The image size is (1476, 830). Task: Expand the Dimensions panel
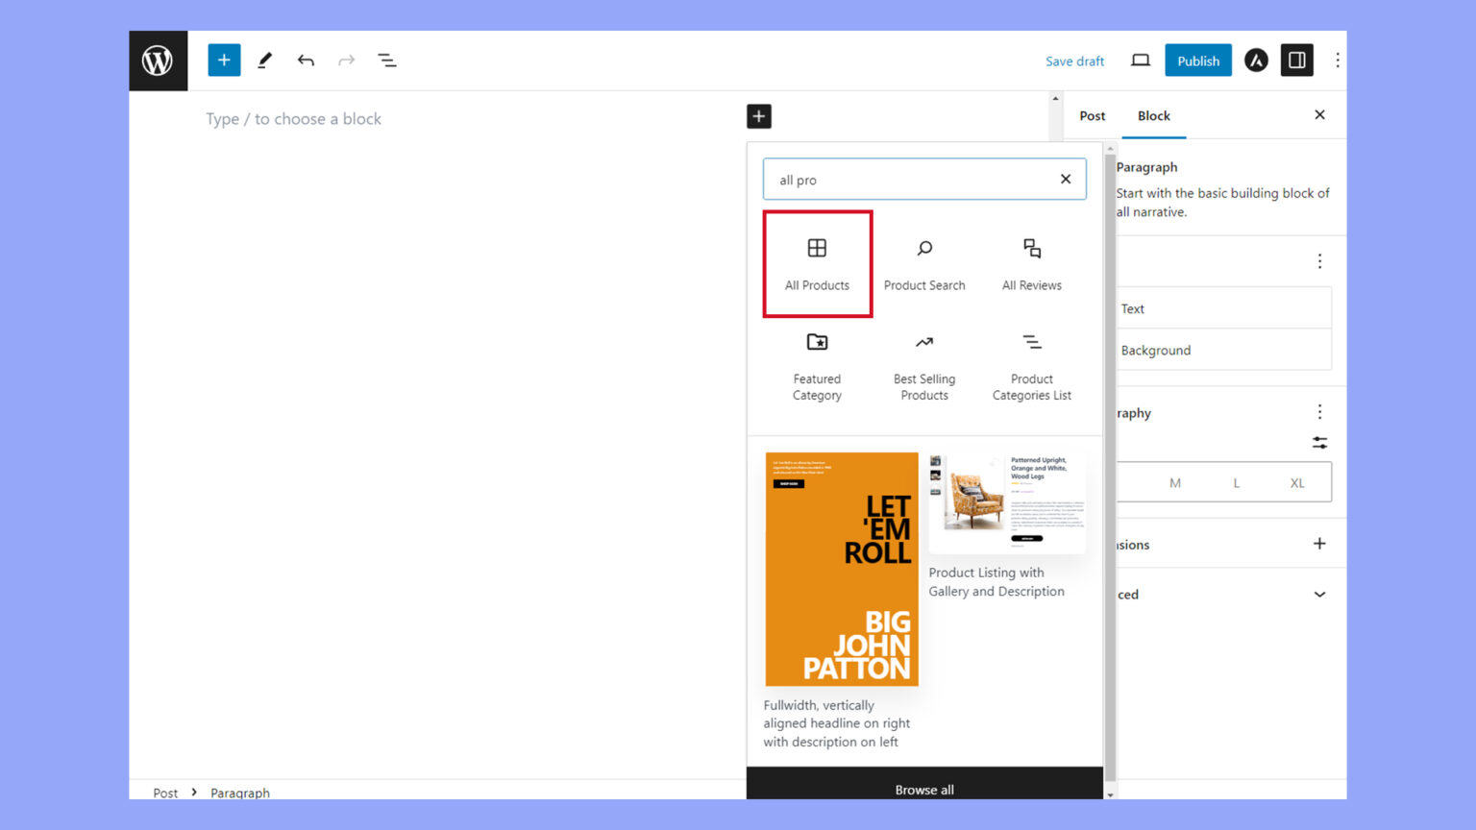coord(1319,544)
